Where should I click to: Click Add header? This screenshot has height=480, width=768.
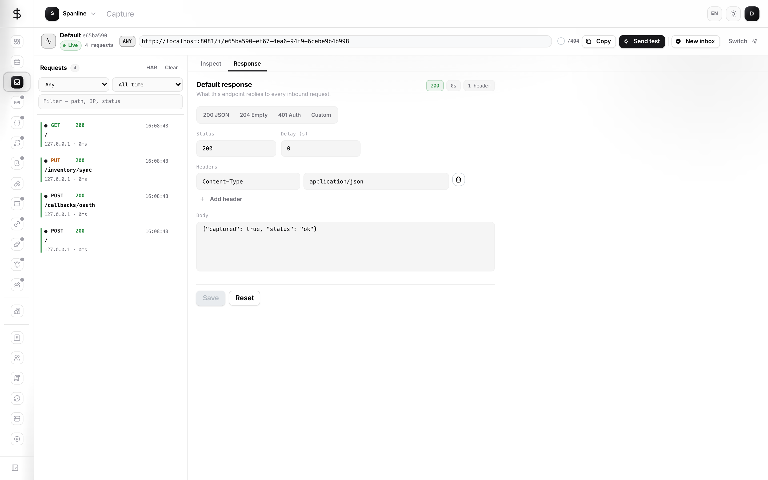[x=221, y=199]
